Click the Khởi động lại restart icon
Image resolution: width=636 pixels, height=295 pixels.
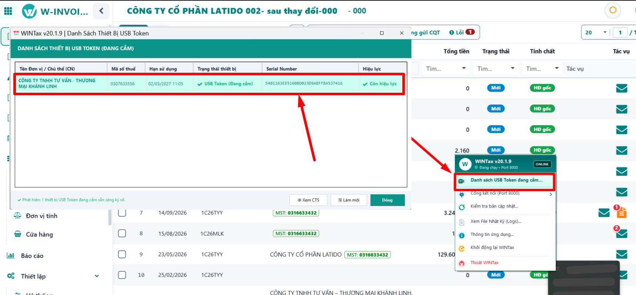(461, 248)
